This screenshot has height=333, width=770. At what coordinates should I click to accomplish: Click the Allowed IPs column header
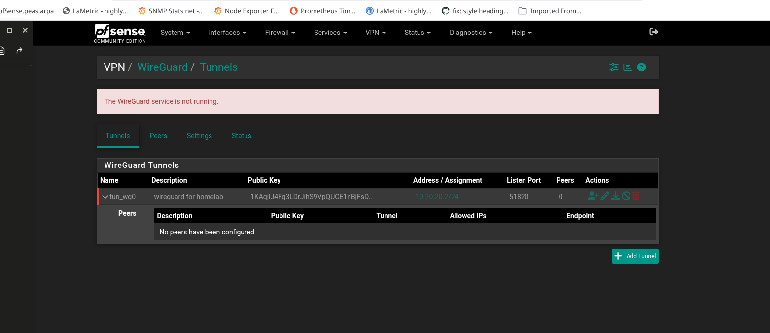click(x=468, y=216)
